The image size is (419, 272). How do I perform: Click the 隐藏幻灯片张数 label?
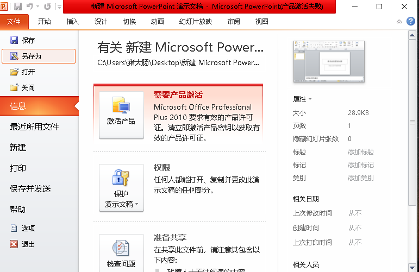(316, 139)
